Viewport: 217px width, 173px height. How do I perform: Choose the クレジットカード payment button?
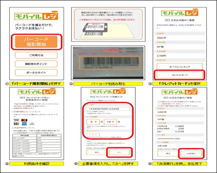tap(180, 75)
